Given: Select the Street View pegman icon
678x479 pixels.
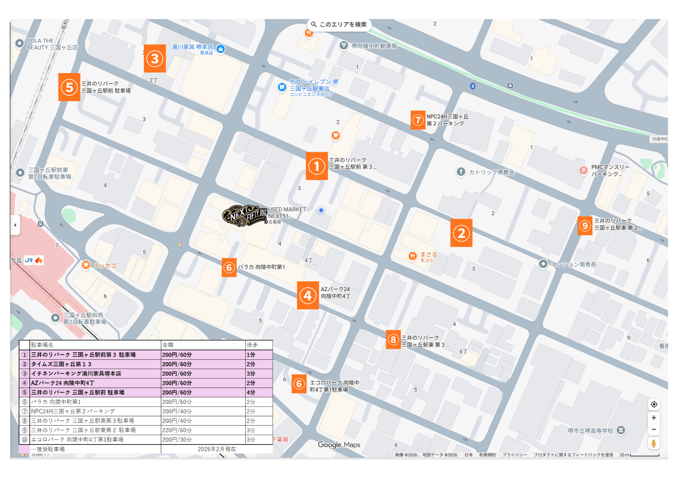Looking at the screenshot, I should pyautogui.click(x=654, y=443).
